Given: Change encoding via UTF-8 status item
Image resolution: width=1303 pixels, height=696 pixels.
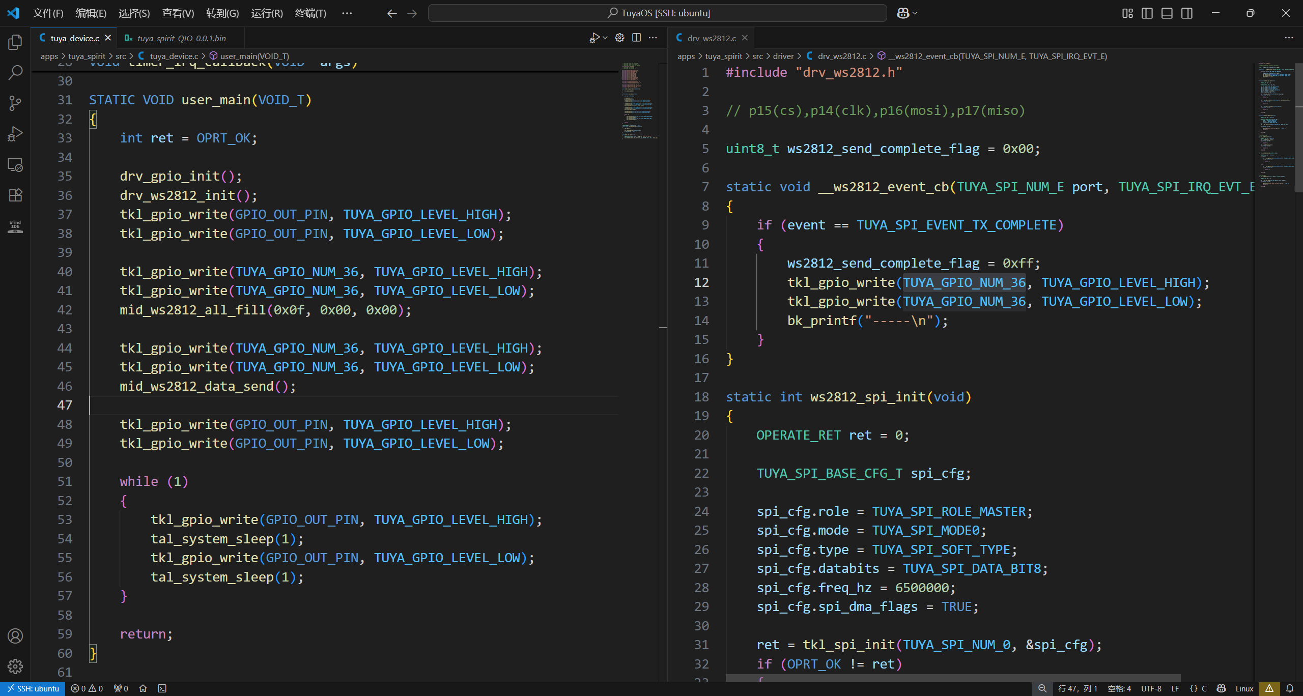Looking at the screenshot, I should coord(1151,689).
